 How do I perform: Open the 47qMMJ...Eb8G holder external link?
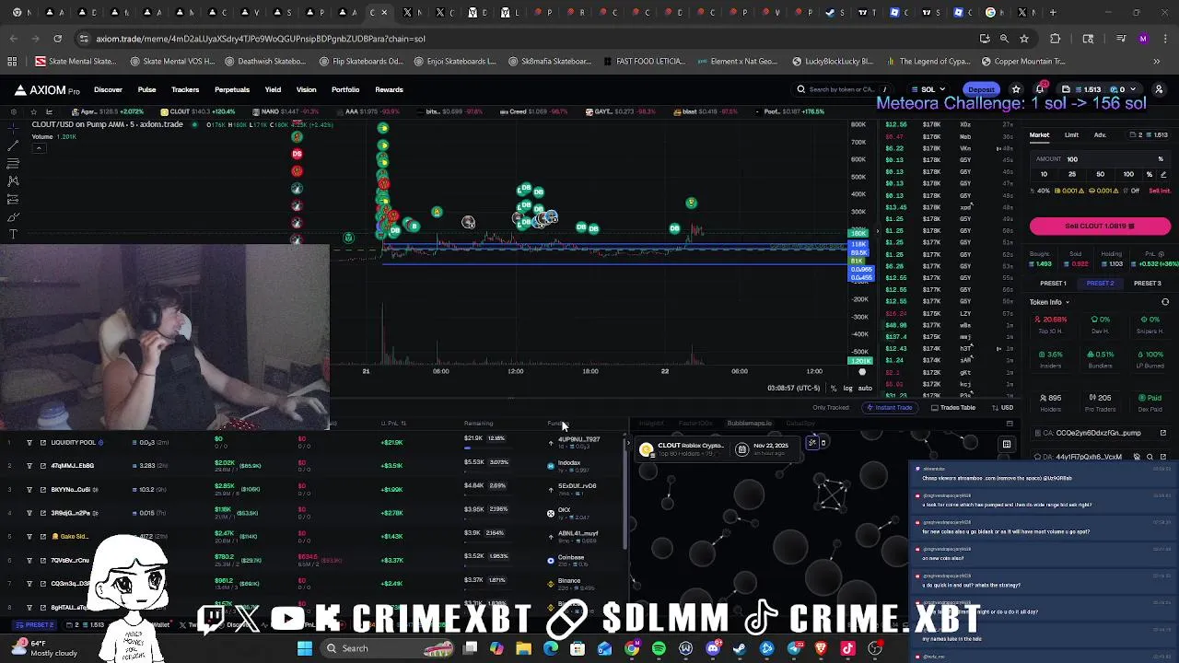point(42,466)
